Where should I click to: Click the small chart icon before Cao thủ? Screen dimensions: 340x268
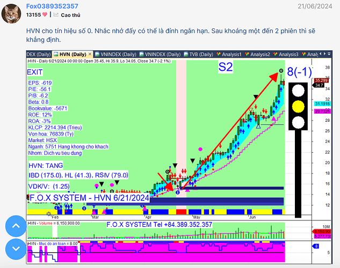pos(56,14)
